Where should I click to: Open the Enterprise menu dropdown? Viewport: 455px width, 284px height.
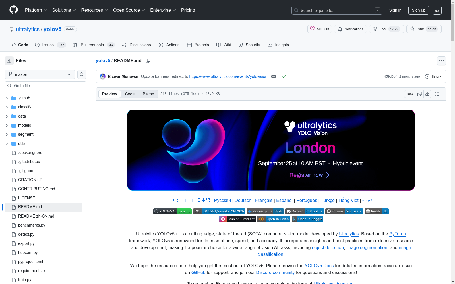163,10
